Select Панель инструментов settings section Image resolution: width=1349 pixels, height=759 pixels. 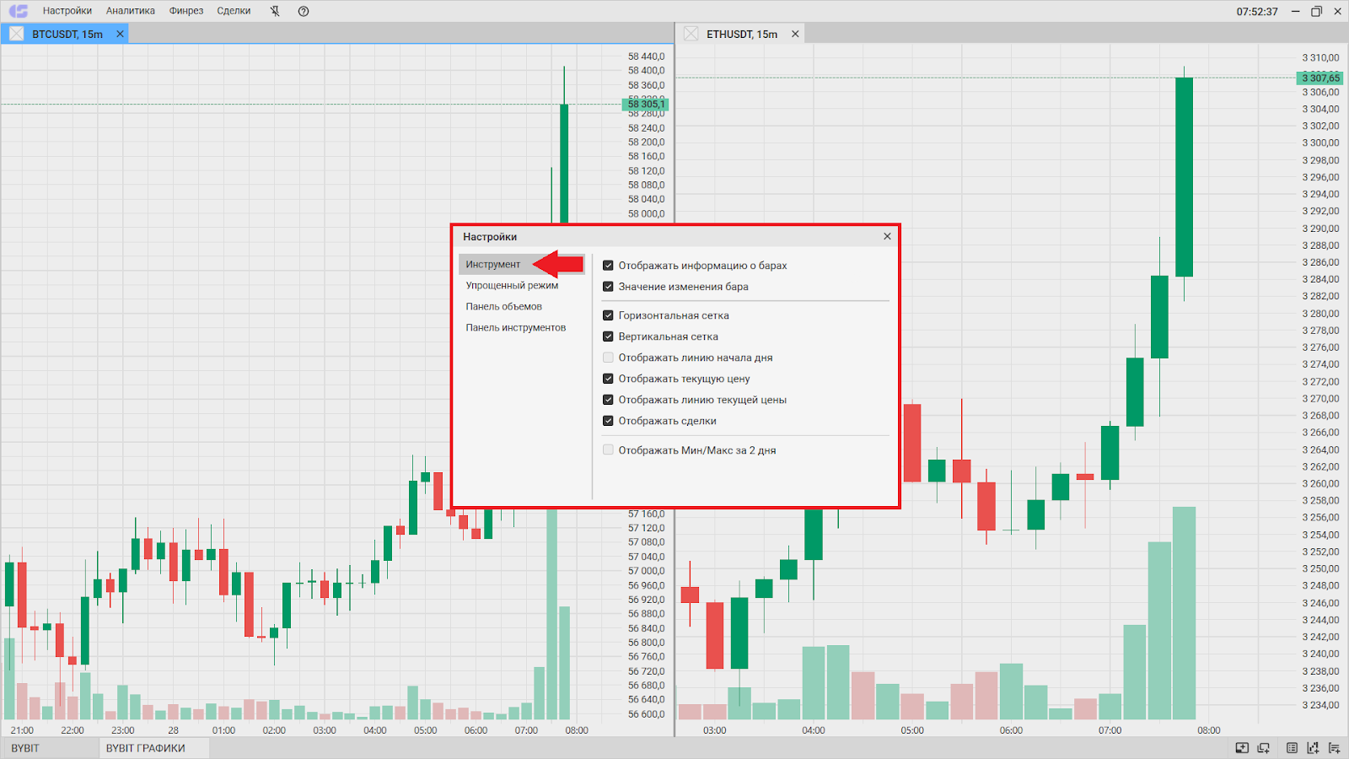(516, 327)
